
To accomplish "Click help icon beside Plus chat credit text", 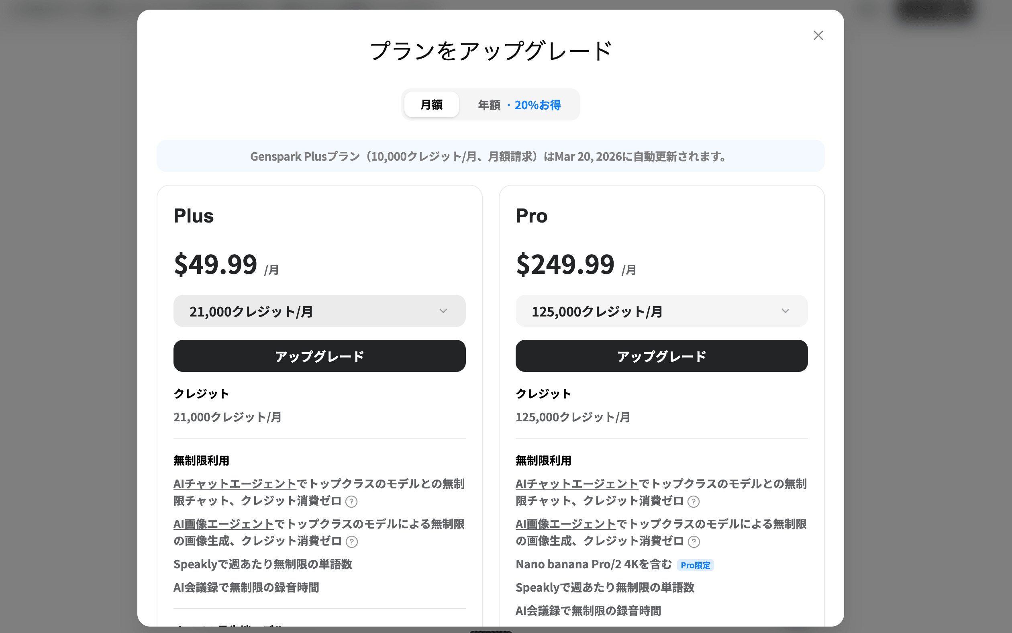I will click(351, 502).
